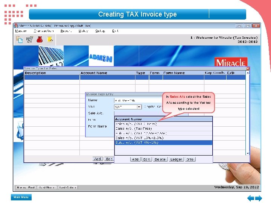Click the shopping cart toolbar icon
This screenshot has height=203, width=271.
click(x=30, y=39)
